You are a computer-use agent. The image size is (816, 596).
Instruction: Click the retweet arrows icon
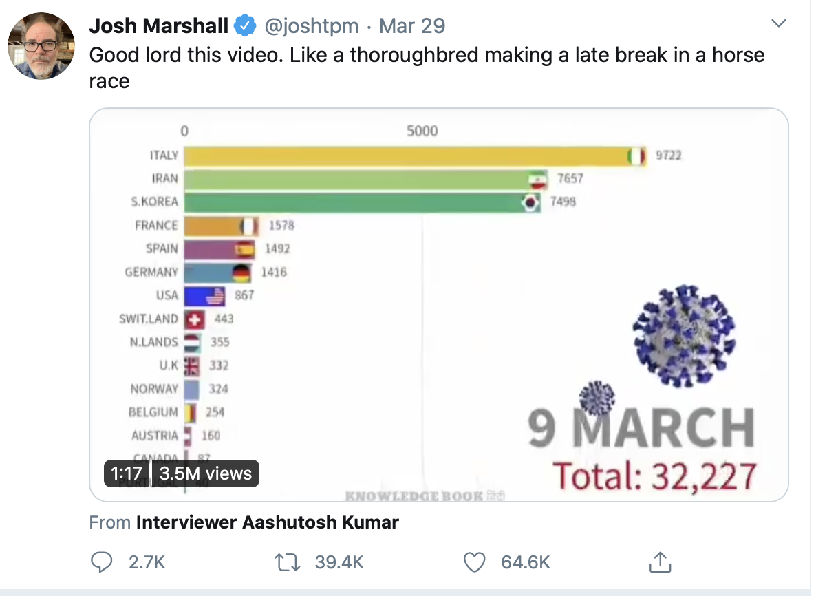coord(288,562)
